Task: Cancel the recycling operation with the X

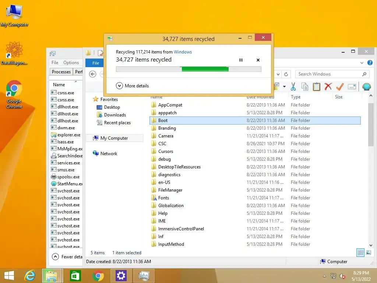Action: click(258, 60)
